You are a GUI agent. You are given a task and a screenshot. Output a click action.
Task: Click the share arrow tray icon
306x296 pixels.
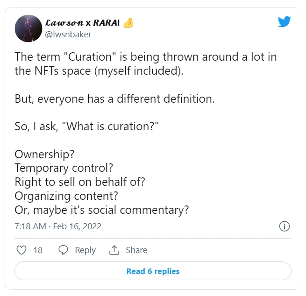point(114,250)
